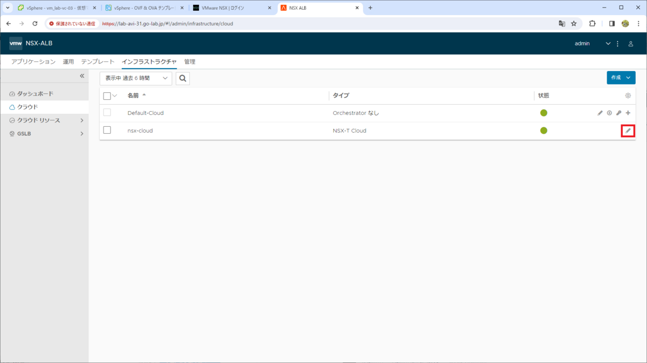Click the nsx-cloud green status dot

(543, 131)
